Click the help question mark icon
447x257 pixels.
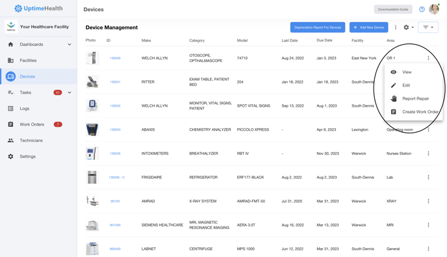coord(422,9)
